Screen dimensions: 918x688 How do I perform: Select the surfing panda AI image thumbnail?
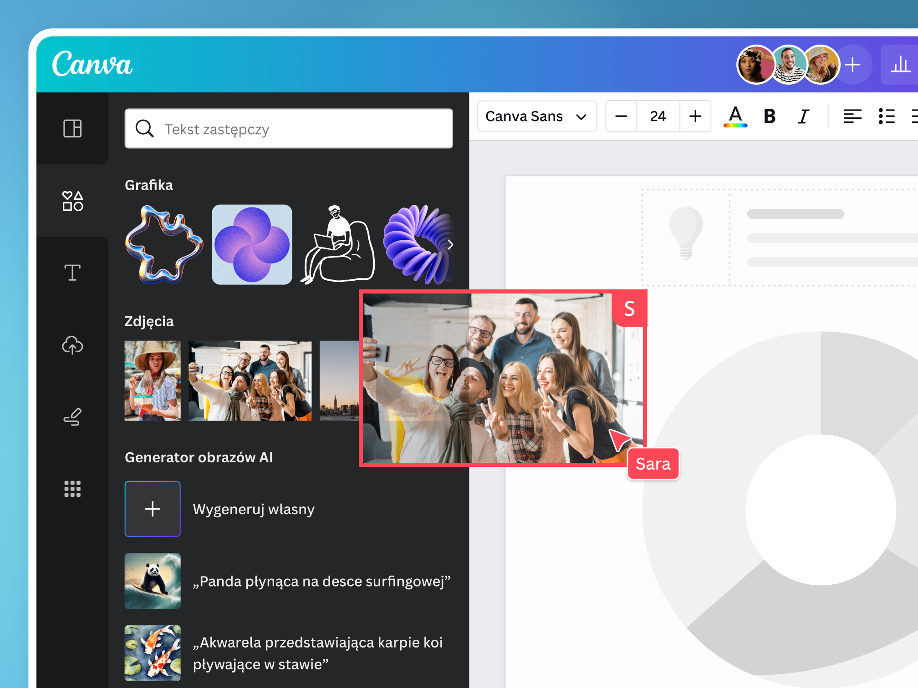[153, 581]
